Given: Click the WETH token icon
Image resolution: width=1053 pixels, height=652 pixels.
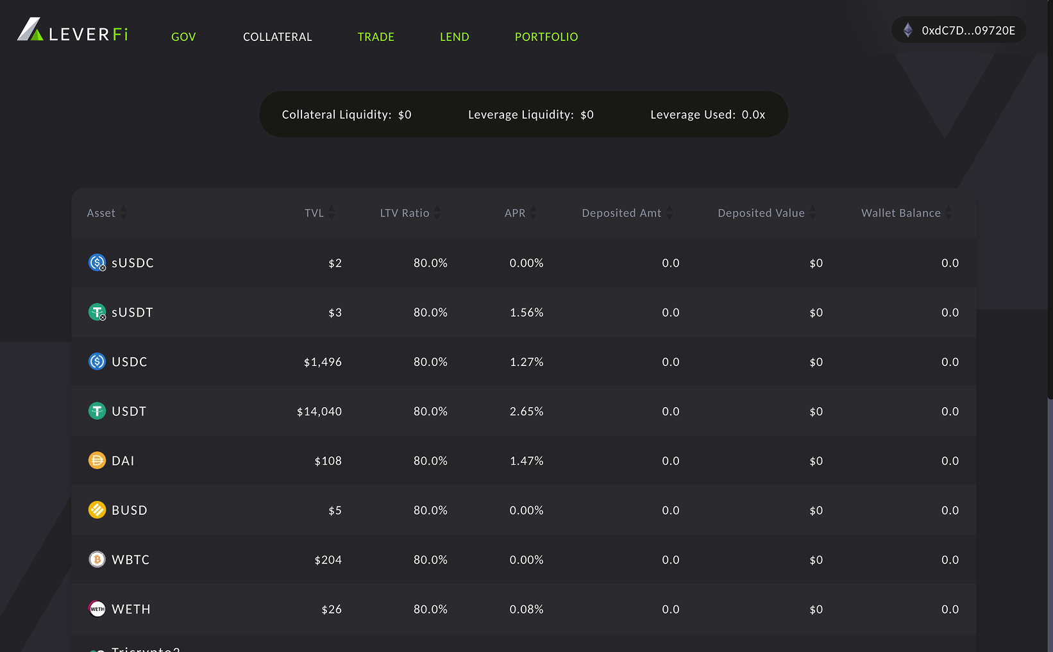Looking at the screenshot, I should tap(97, 608).
